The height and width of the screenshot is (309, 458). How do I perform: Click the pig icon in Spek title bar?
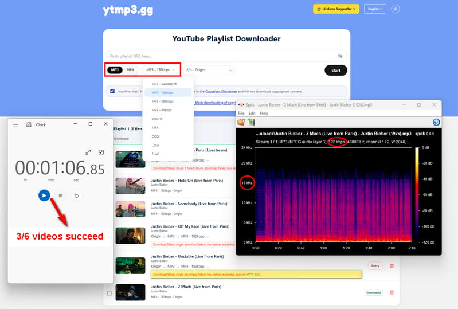pyautogui.click(x=241, y=105)
